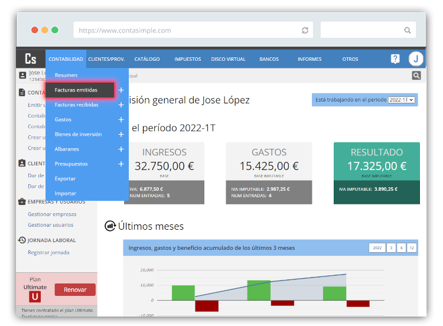
Task: Show last 6 months chart button
Action: [401, 248]
